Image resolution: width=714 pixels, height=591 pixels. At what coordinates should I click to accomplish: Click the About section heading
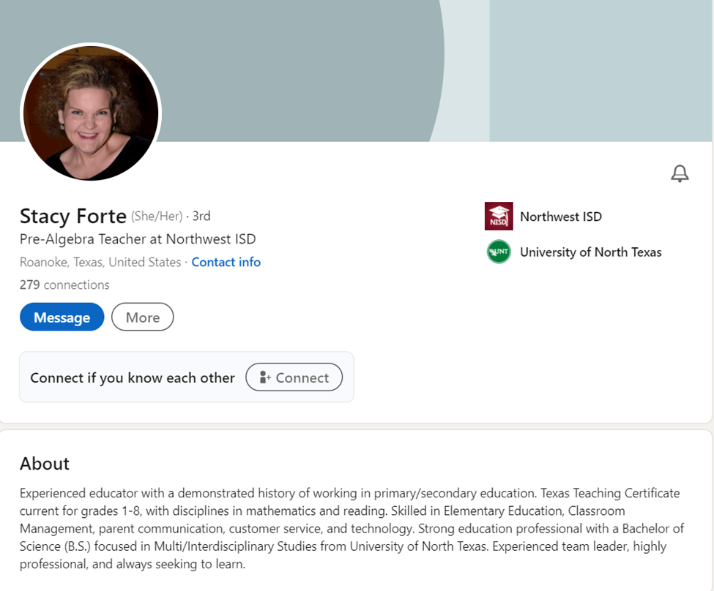45,464
